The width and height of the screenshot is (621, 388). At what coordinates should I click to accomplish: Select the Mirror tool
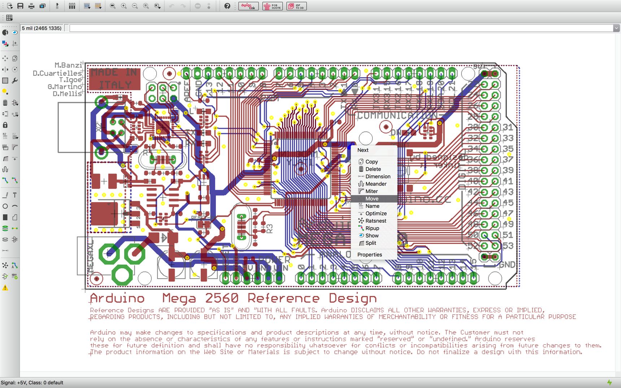5,69
